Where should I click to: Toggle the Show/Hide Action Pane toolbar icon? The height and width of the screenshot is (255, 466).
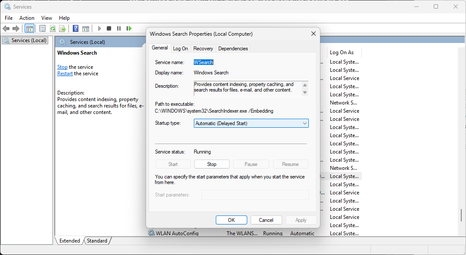tap(86, 28)
